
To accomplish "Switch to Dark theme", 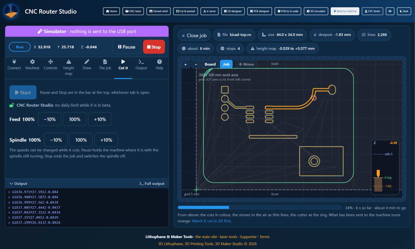I will [x=404, y=11].
